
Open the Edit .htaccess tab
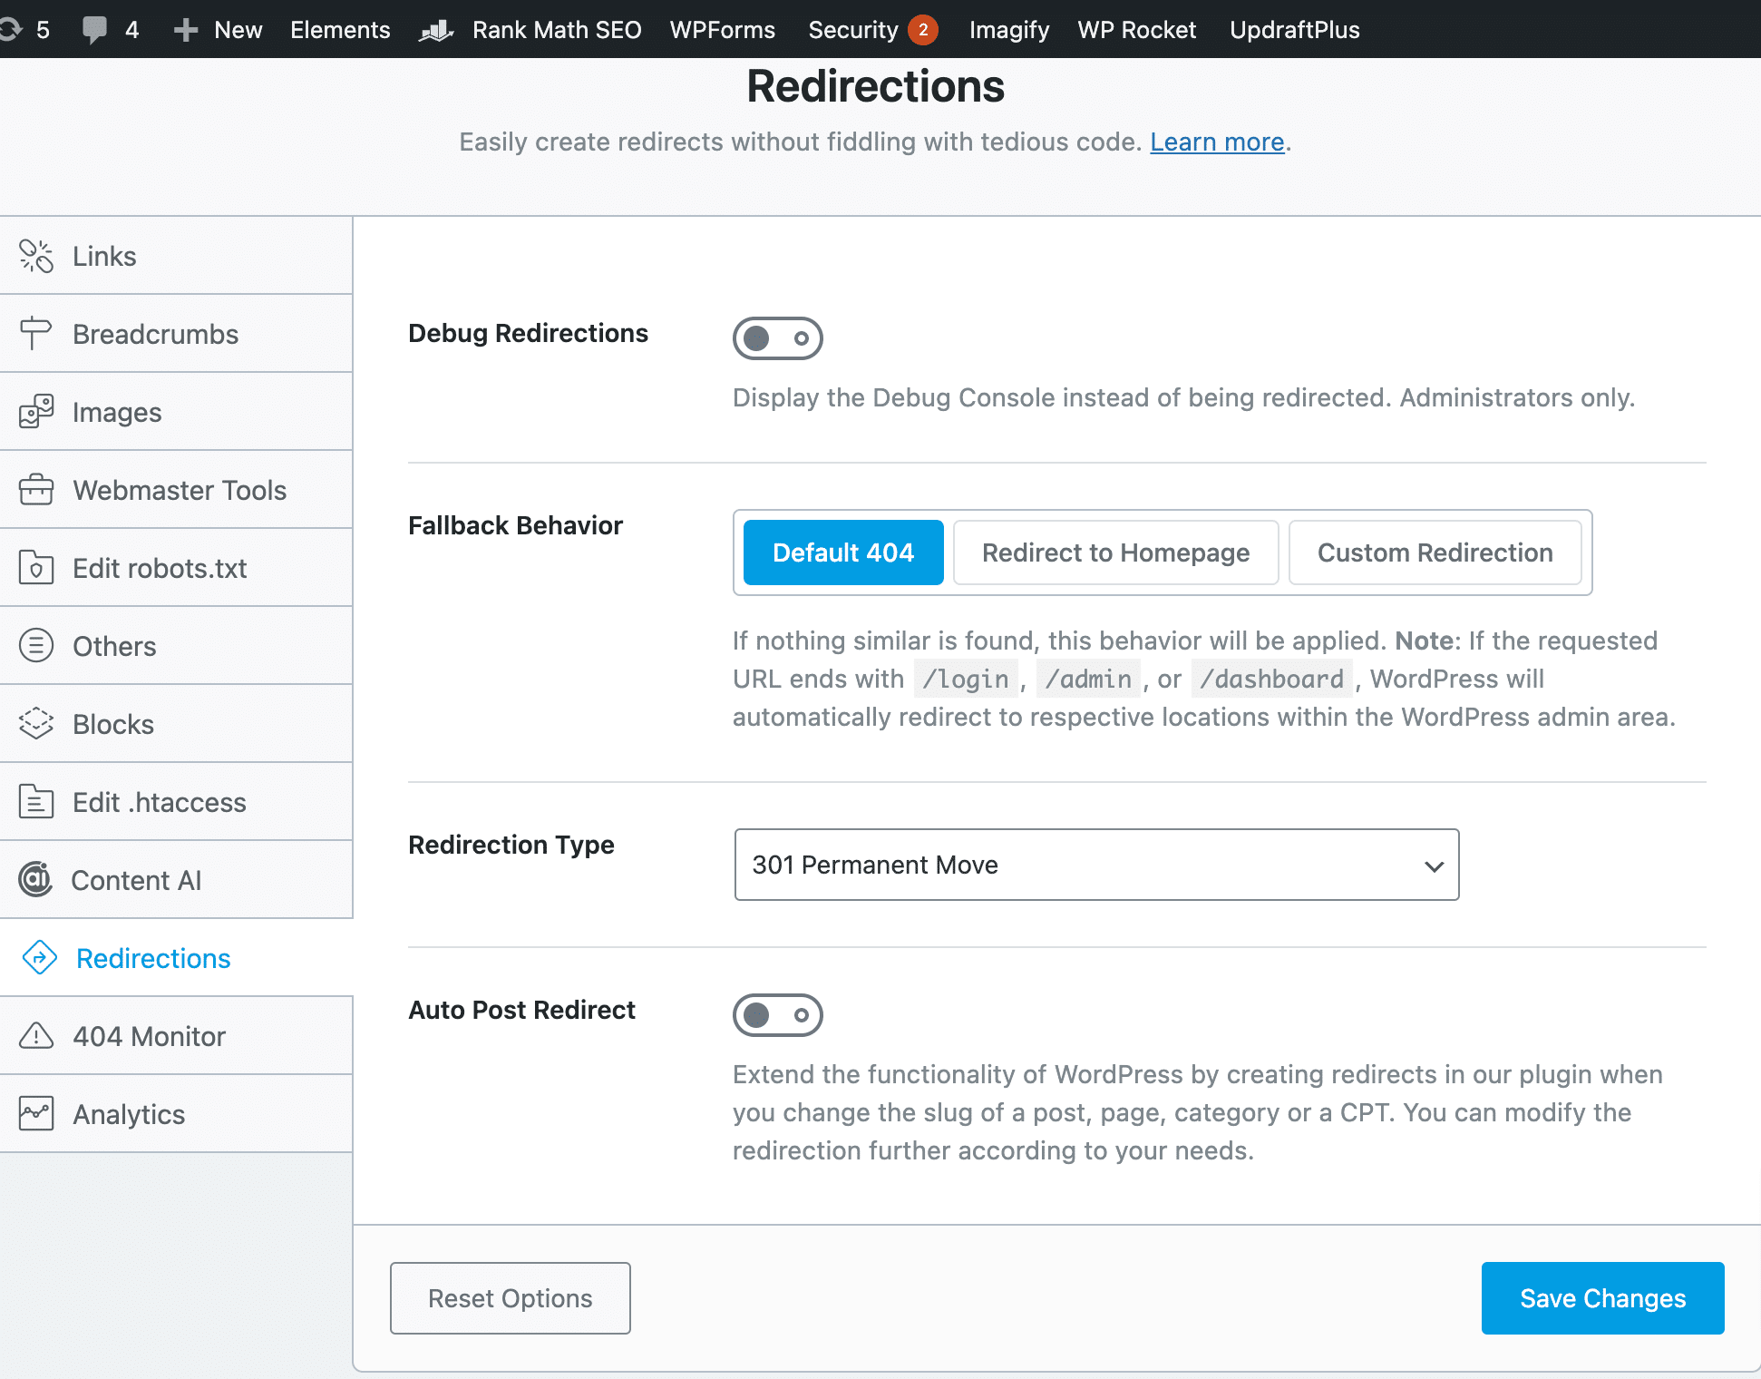pos(159,802)
